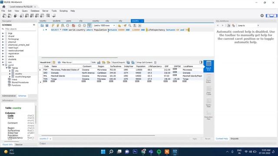This screenshot has height=156, width=278.
Task: Click the Revert button
Action: click(x=208, y=139)
